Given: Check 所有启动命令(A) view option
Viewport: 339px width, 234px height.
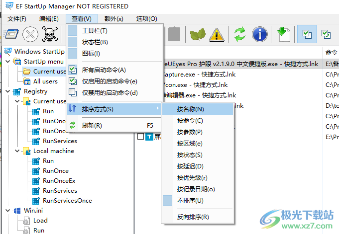Looking at the screenshot, I should pyautogui.click(x=114, y=70).
